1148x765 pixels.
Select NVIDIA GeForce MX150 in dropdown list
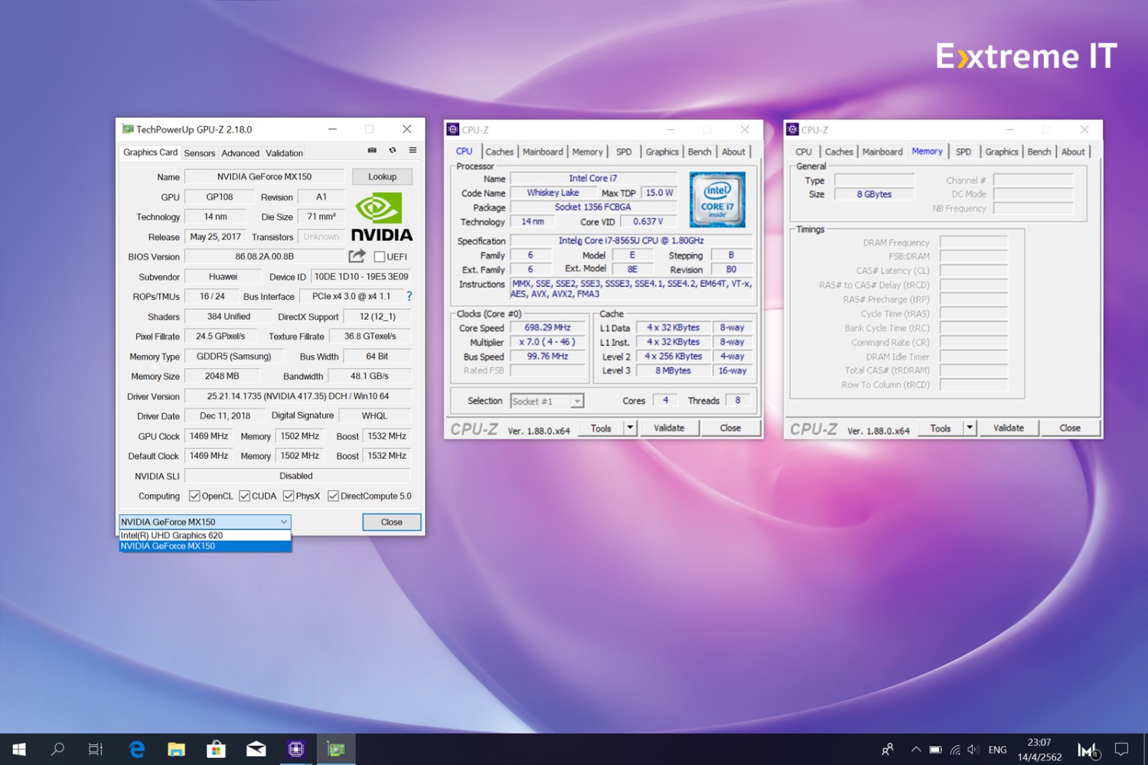tap(205, 546)
